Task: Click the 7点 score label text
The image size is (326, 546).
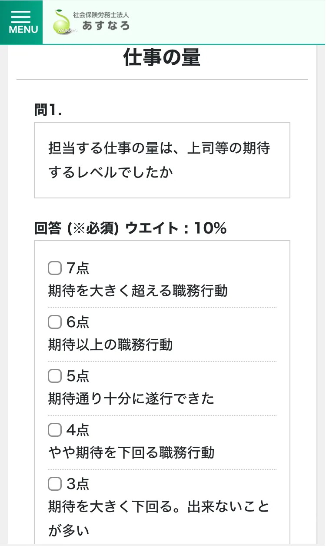Action: 78,268
